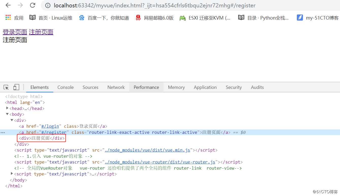This screenshot has width=340, height=196.
Task: Select the closing </body> line
Action: click(18, 180)
